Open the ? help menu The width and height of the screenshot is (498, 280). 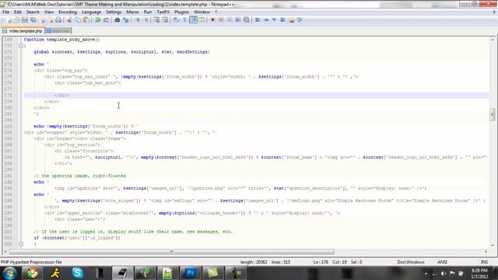click(x=216, y=12)
